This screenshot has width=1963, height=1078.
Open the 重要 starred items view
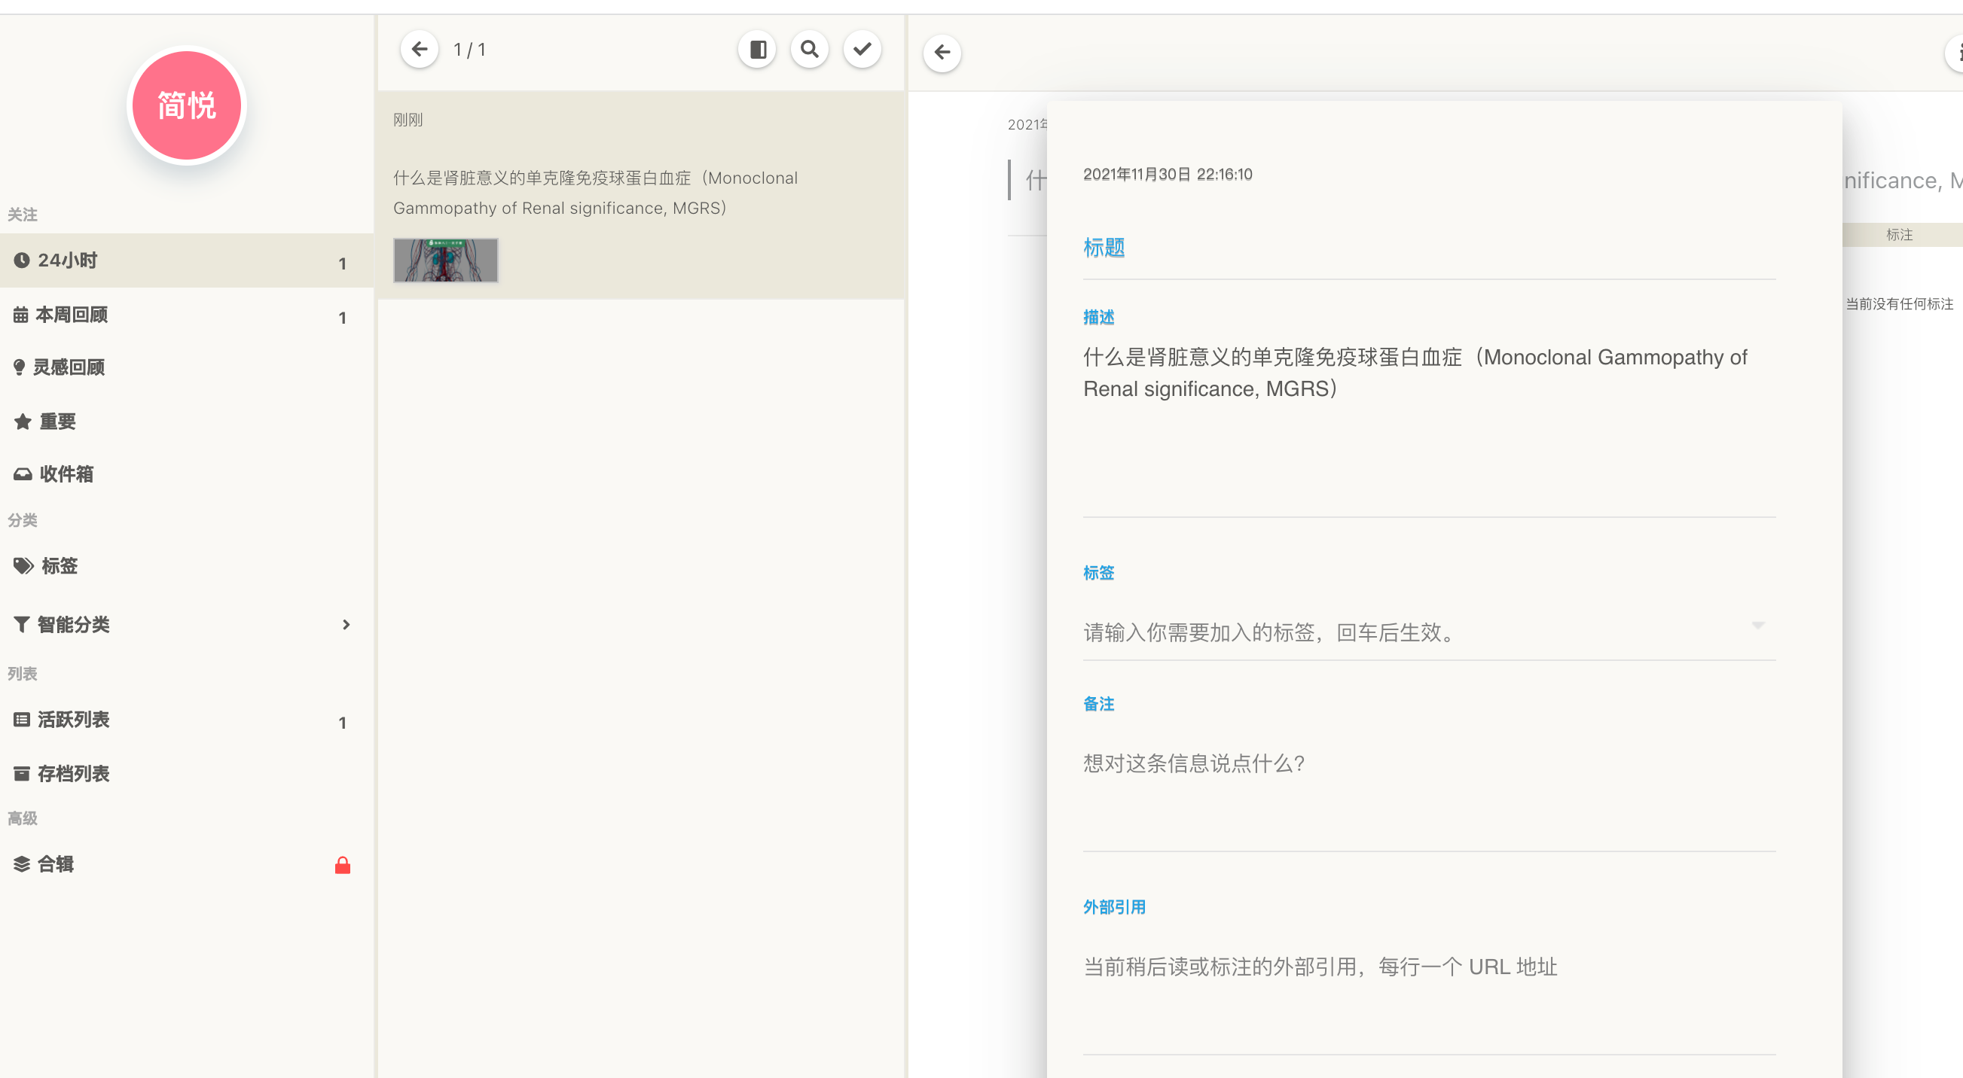[x=57, y=421]
